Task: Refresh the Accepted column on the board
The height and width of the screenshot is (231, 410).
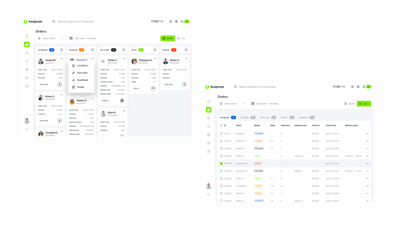Action: pyautogui.click(x=61, y=50)
